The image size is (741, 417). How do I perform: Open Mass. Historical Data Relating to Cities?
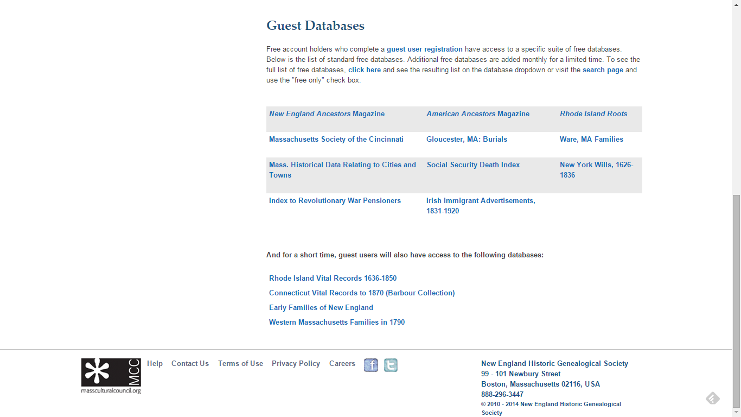(x=342, y=169)
